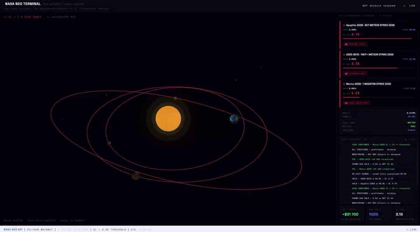Select the Earth globe on the orbit
Viewport: 420px width, 232px height.
click(x=234, y=118)
